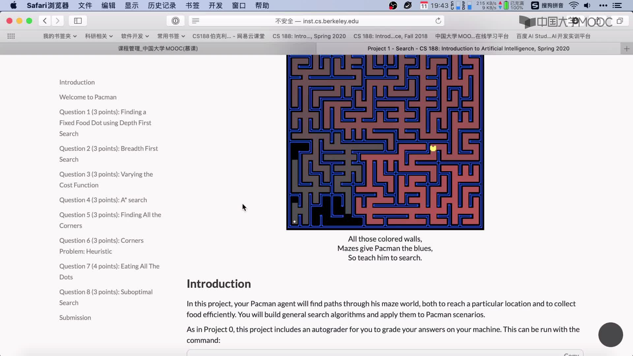Click the inst.cs.berkeley.edu address field
This screenshot has width=633, height=356.
316,21
